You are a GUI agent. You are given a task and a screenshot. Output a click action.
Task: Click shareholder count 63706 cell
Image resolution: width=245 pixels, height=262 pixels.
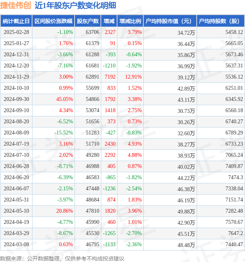(x=92, y=32)
